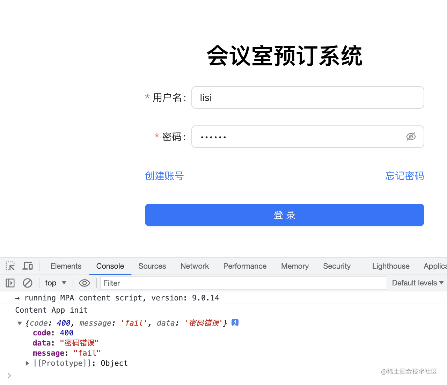The image size is (447, 385).
Task: Open the 忘记密码 link
Action: pos(405,176)
